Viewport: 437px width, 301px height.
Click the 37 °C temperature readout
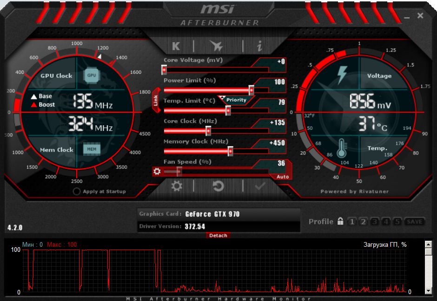click(x=373, y=124)
